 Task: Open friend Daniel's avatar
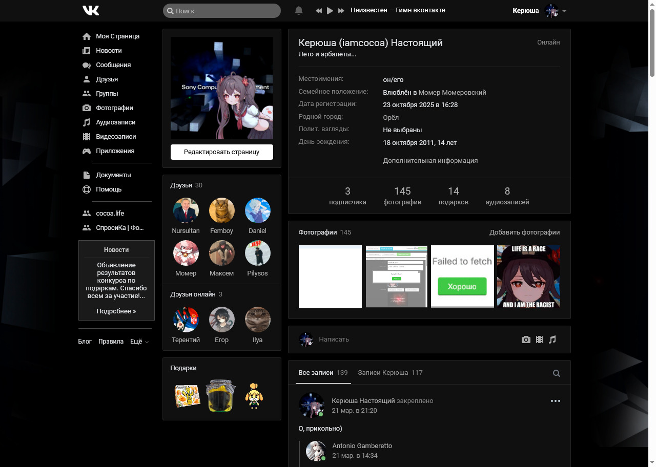258,210
